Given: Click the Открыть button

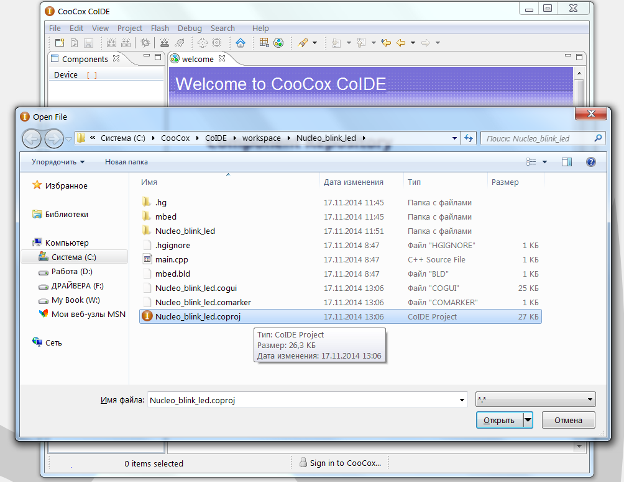Looking at the screenshot, I should 499,420.
